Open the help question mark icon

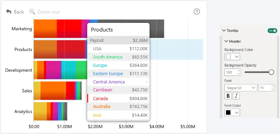[x=197, y=12]
